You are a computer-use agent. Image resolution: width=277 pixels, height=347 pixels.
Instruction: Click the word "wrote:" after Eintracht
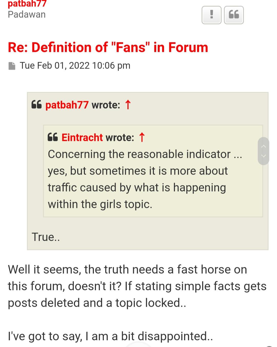coord(120,138)
